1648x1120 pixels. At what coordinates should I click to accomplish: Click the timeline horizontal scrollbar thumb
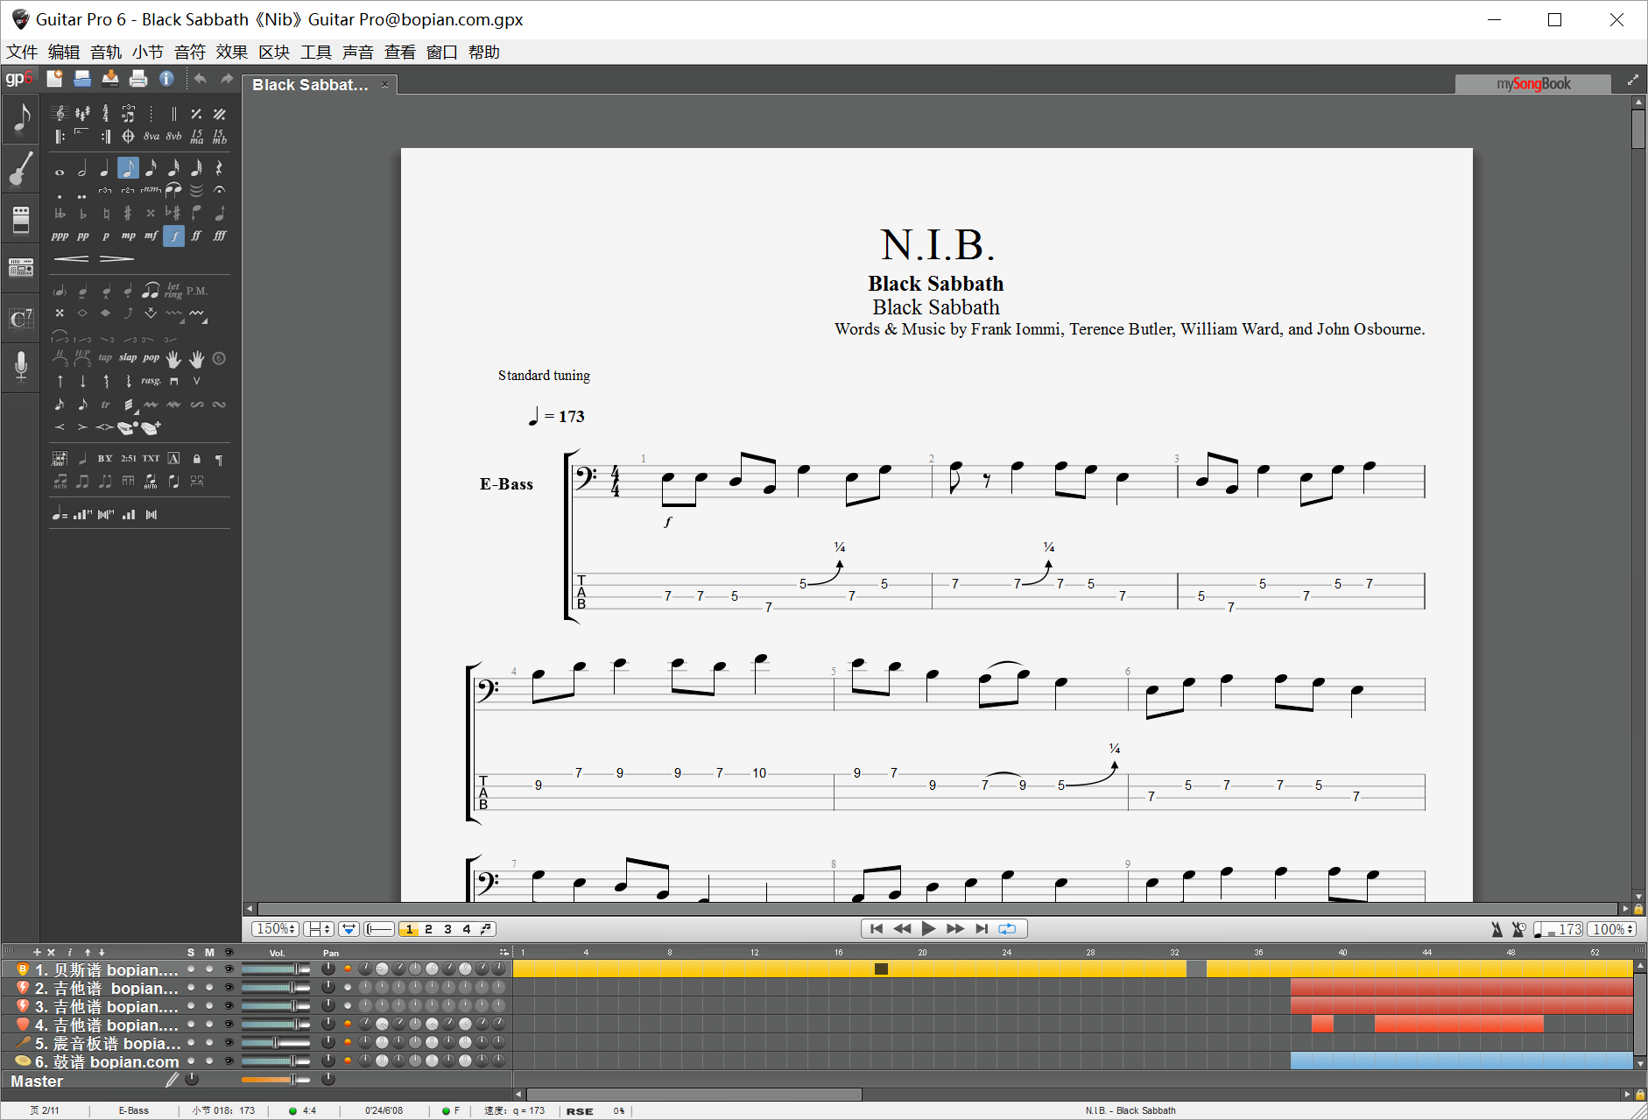pyautogui.click(x=694, y=1095)
